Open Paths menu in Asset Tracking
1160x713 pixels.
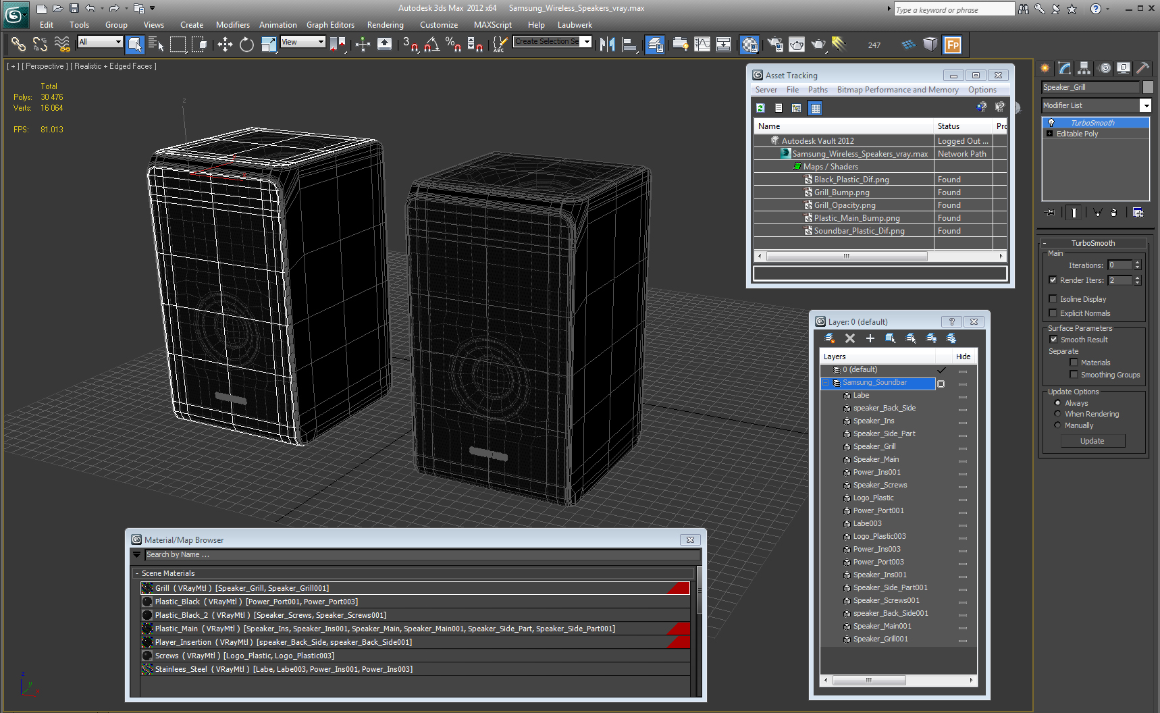818,90
